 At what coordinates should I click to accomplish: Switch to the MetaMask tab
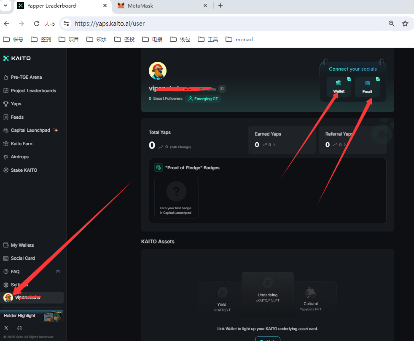click(x=162, y=6)
